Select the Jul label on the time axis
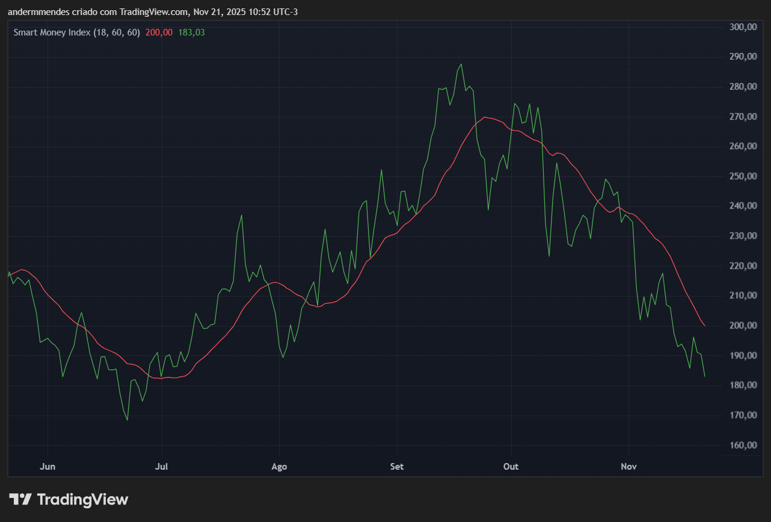The height and width of the screenshot is (522, 771). tap(161, 466)
